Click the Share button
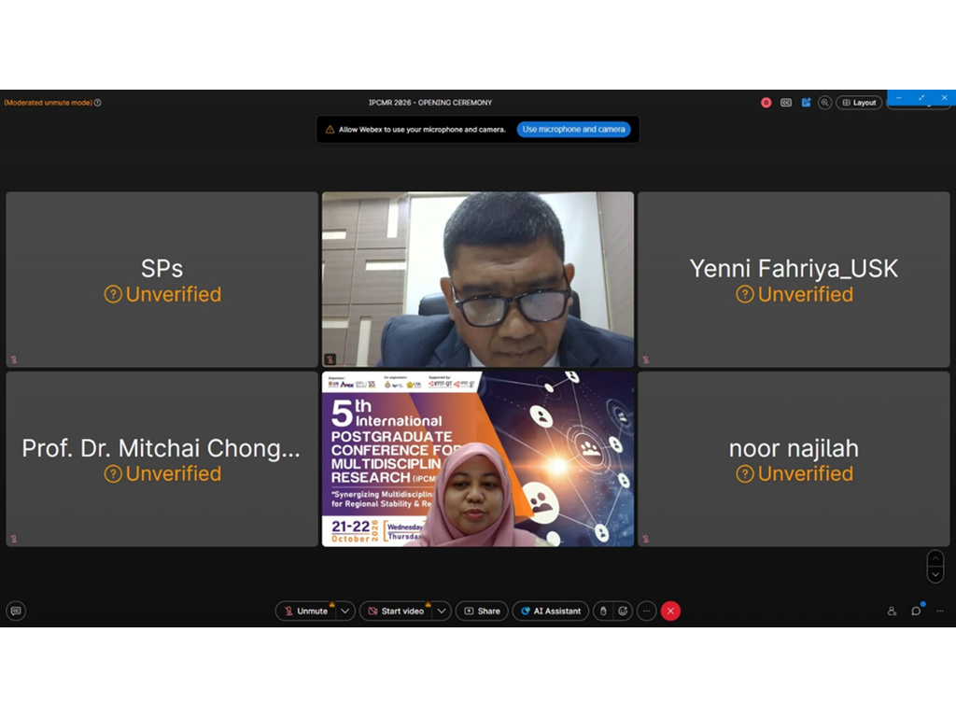The image size is (956, 717). click(x=482, y=611)
